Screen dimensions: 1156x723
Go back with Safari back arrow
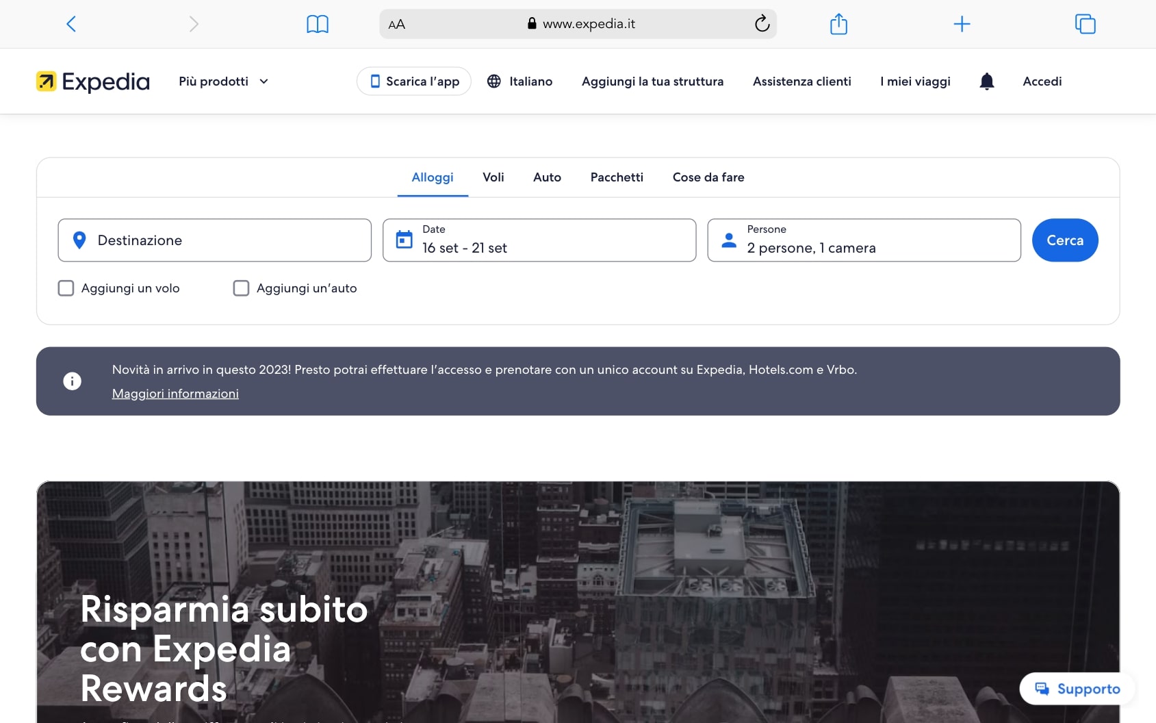point(71,24)
